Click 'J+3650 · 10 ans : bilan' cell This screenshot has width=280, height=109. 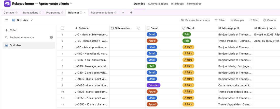pos(92,104)
